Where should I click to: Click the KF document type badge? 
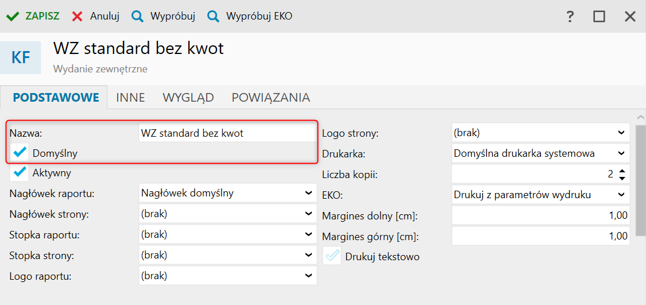pos(21,57)
